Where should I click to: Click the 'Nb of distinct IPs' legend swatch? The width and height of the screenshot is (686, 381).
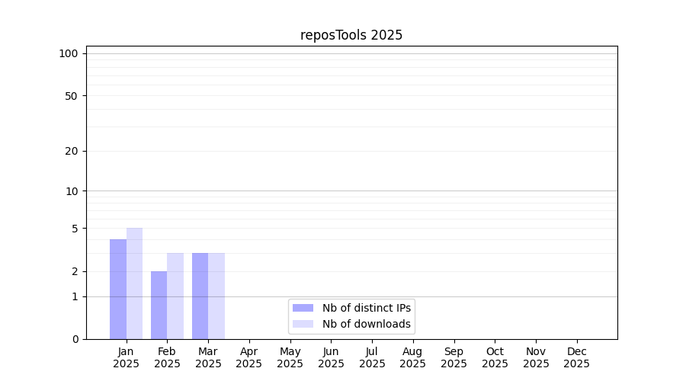point(303,308)
